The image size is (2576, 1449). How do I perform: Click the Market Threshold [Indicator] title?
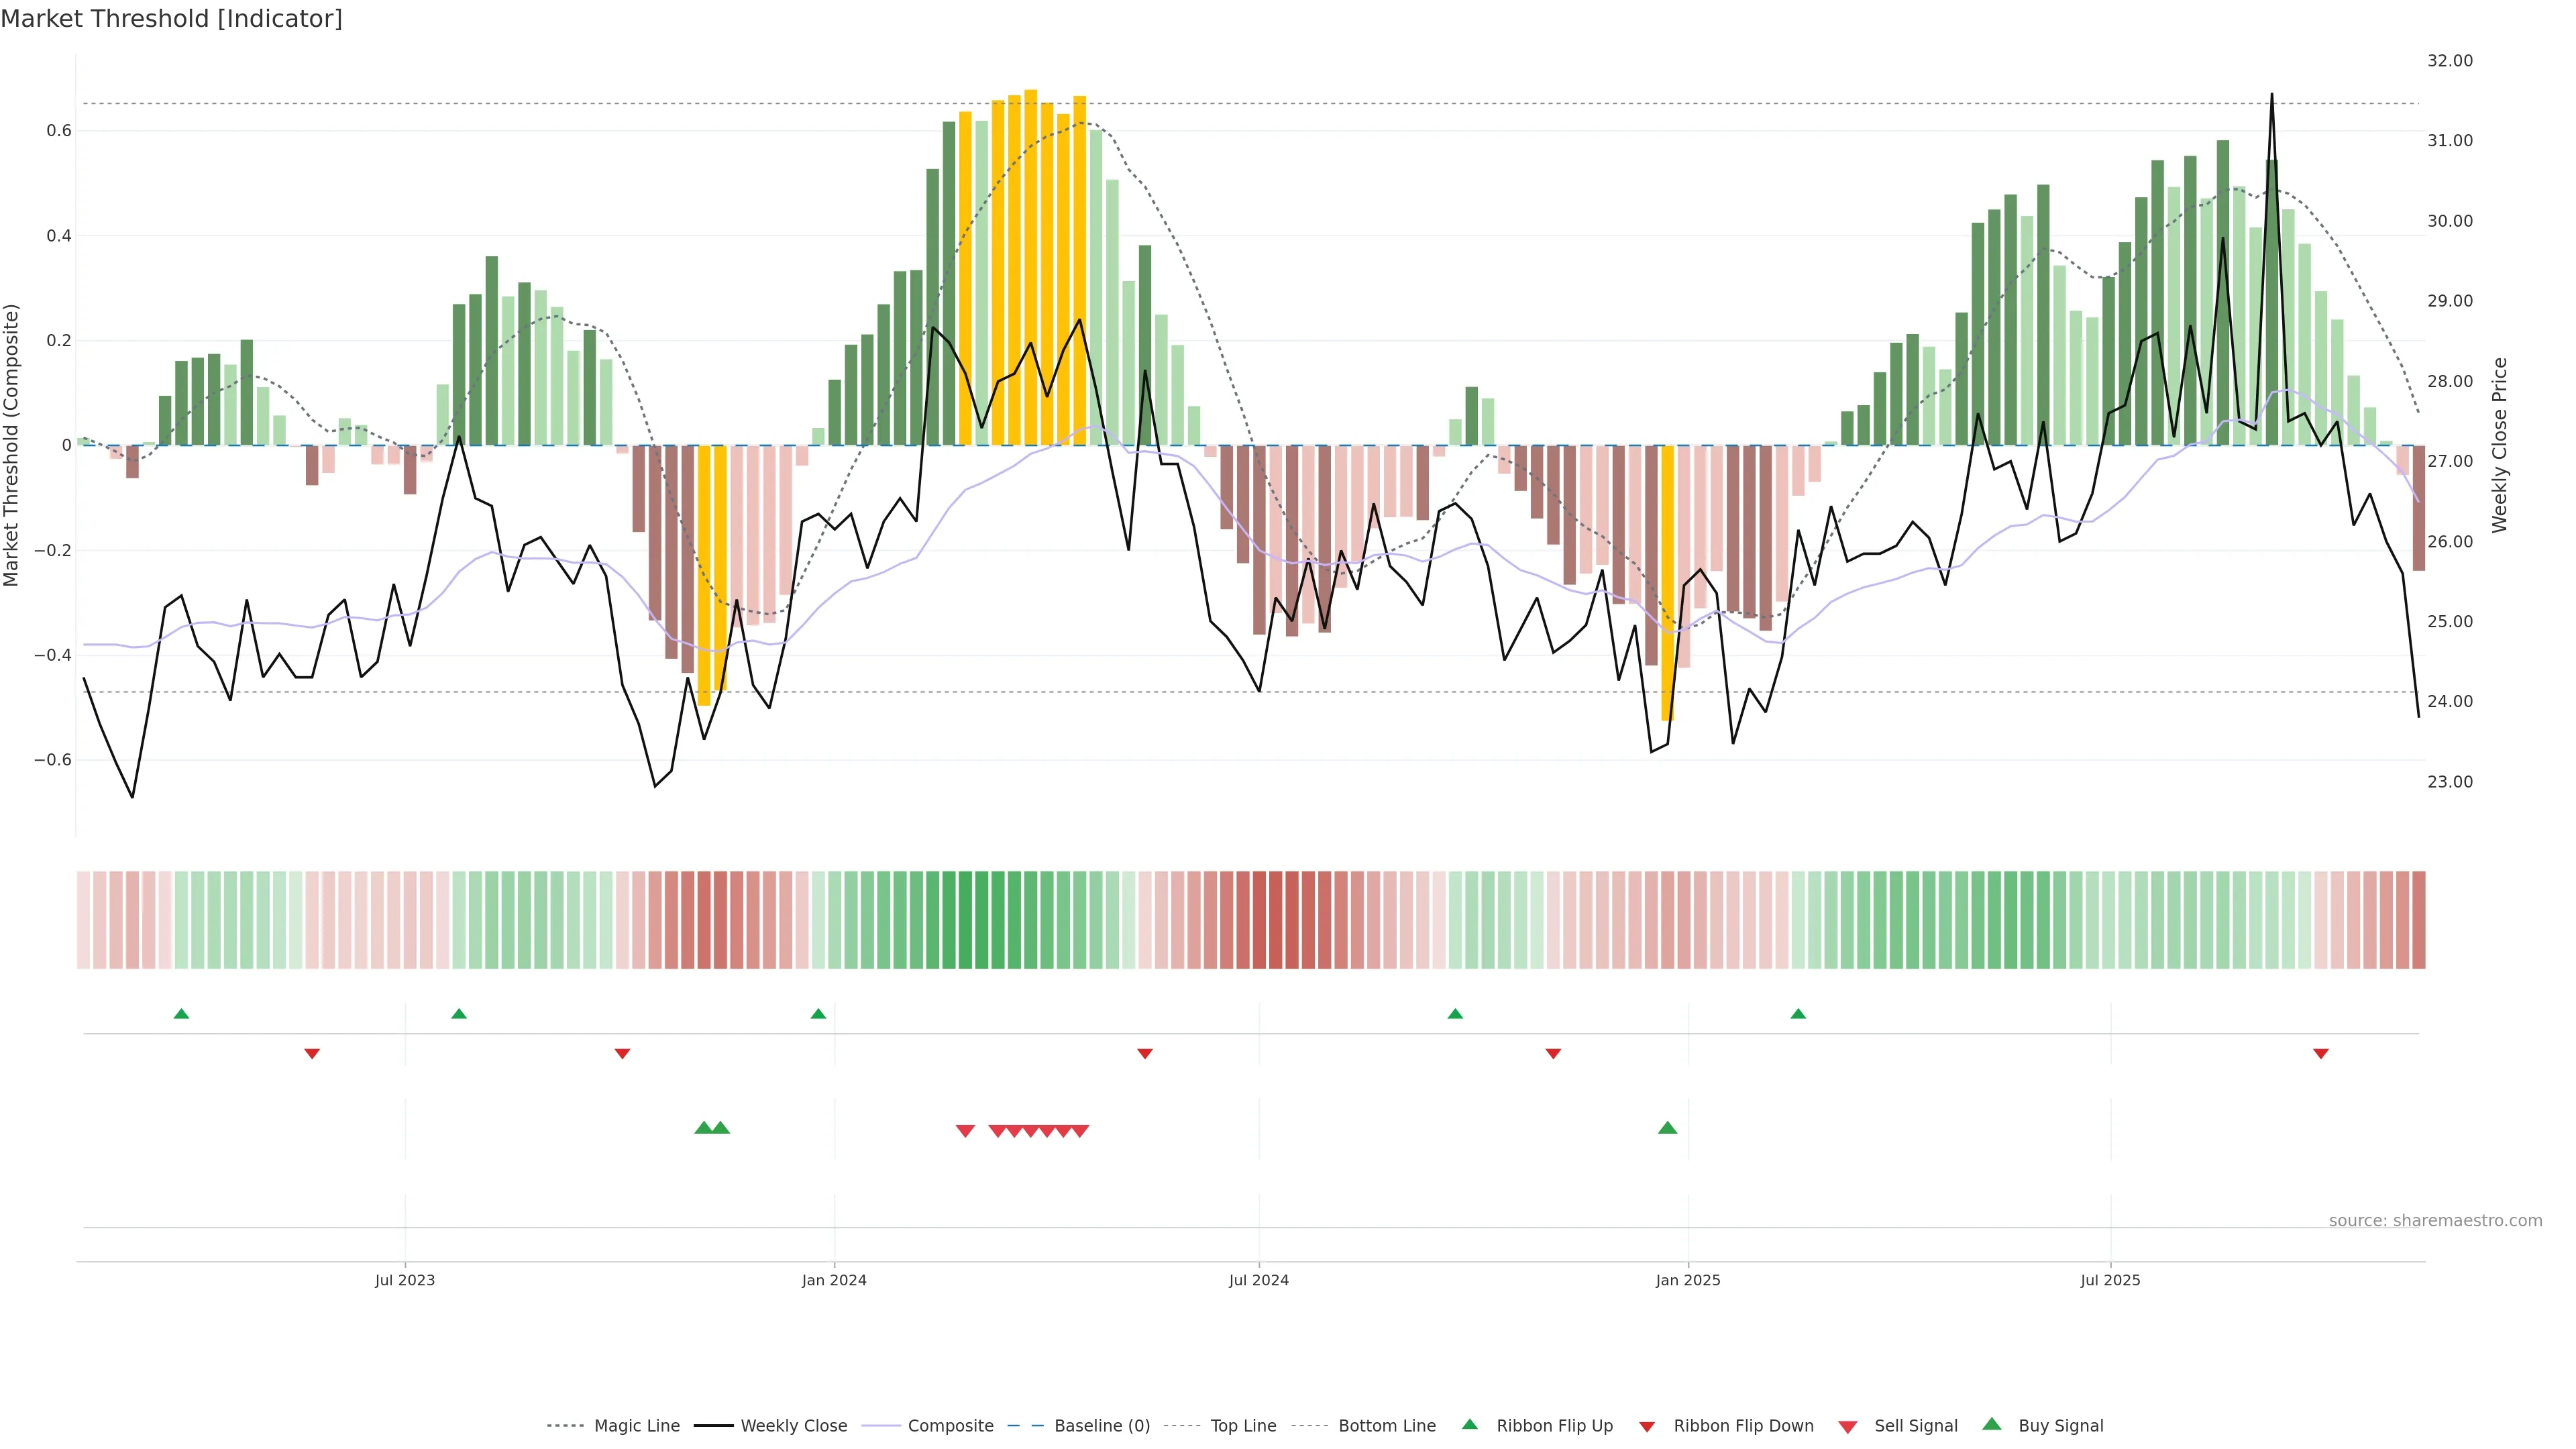(171, 19)
